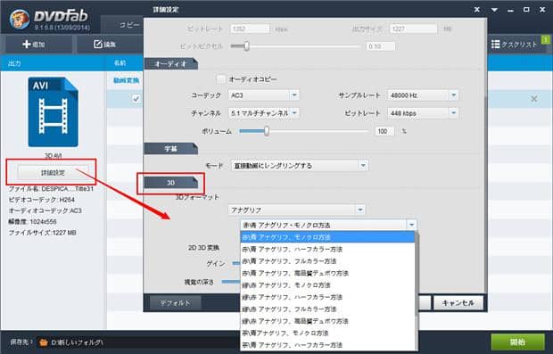Open the コーデック AC3 dropdown
The height and width of the screenshot is (354, 553).
click(x=263, y=95)
